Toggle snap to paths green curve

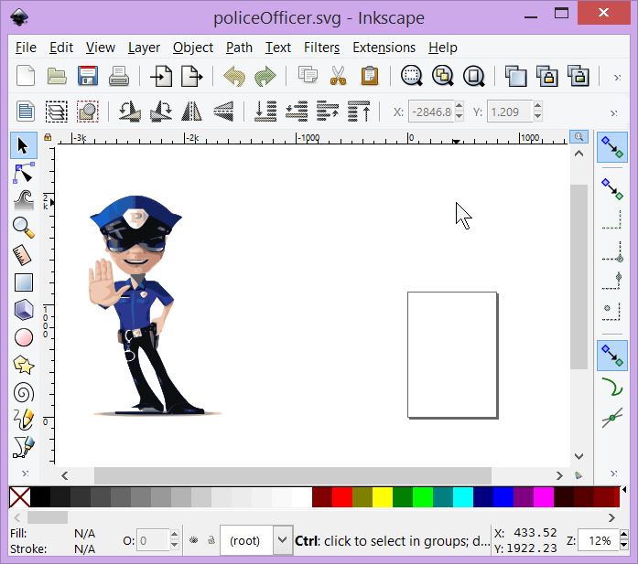(612, 387)
